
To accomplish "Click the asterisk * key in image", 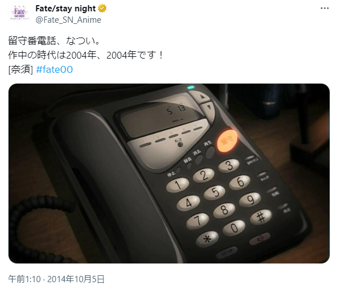I will (207, 239).
